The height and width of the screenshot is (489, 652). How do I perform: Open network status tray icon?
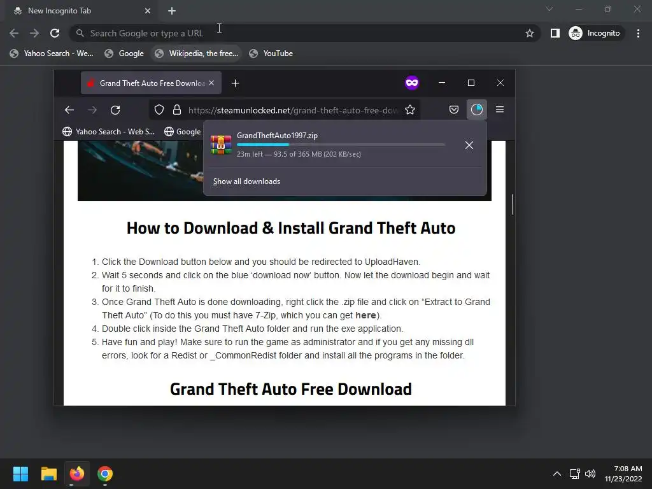(x=575, y=474)
